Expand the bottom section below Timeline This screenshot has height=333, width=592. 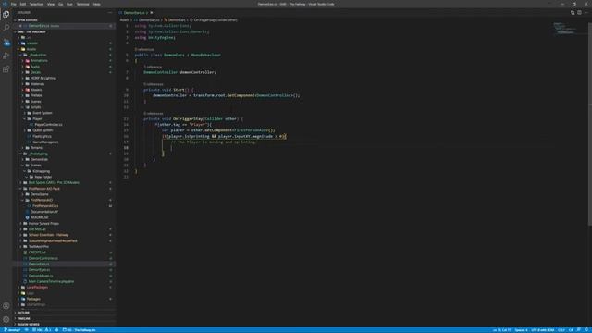click(x=28, y=325)
